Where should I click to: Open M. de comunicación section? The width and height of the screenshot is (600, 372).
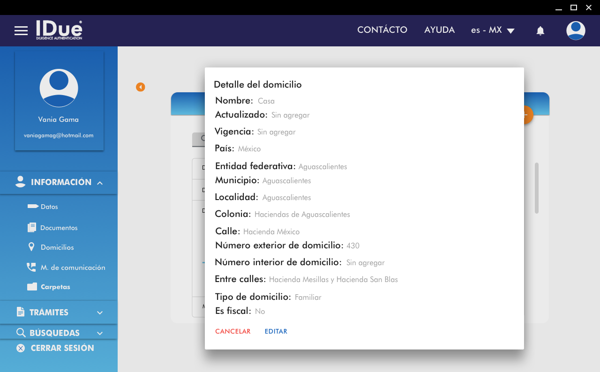click(x=72, y=268)
